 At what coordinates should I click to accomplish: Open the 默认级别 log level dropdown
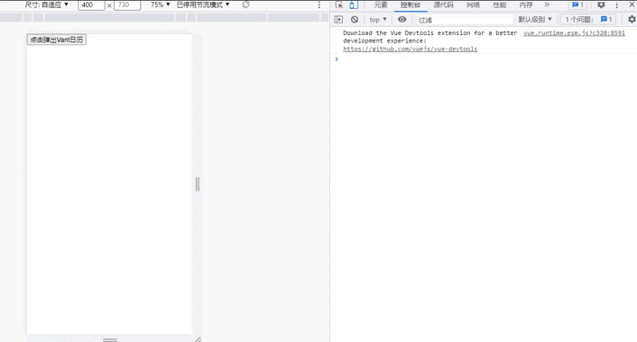pyautogui.click(x=535, y=20)
